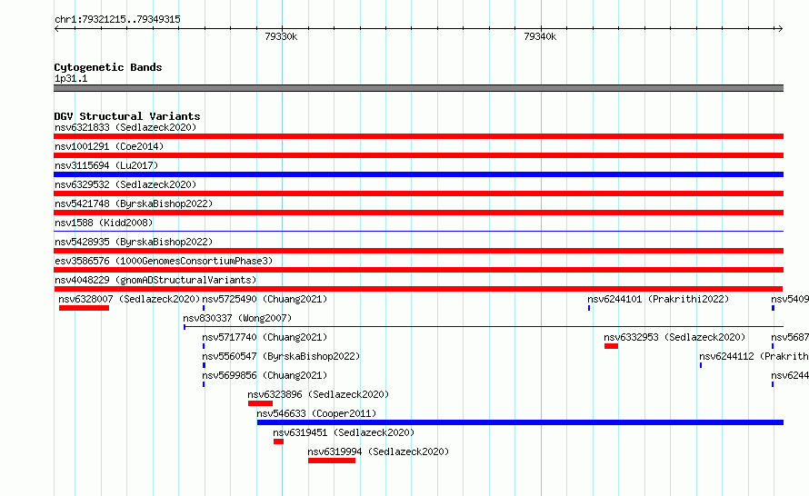The image size is (809, 496).
Task: Click the nsv3115694 (Lu2017) label
Action: pos(106,165)
